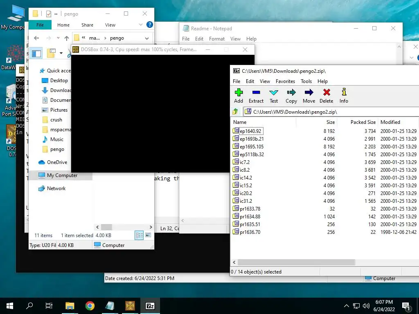
Task: Click the Move icon in 7-Zip toolbar
Action: pos(309,93)
